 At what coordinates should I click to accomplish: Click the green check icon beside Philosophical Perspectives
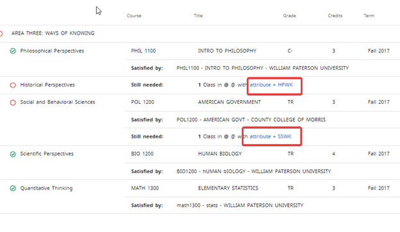click(x=13, y=51)
